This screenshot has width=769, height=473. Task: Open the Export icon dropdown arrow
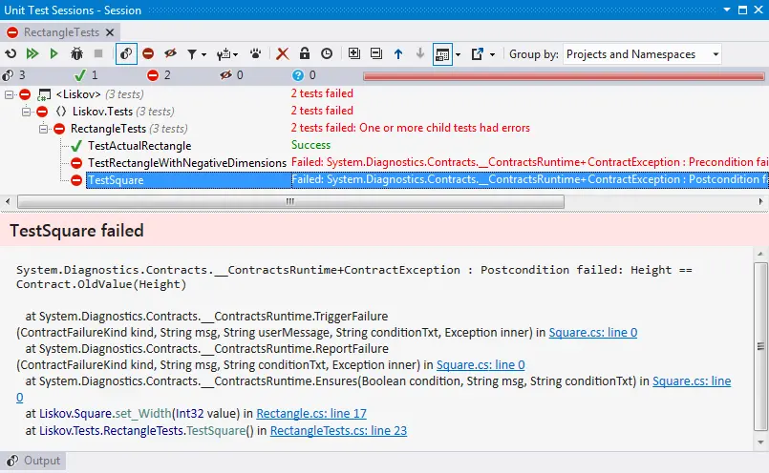[492, 55]
